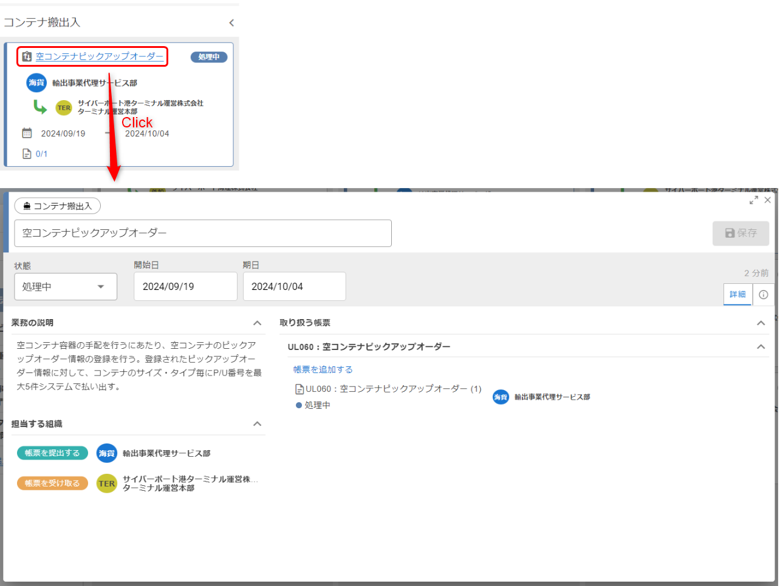Open the 状態 status dropdown
780x586 pixels.
(x=66, y=286)
